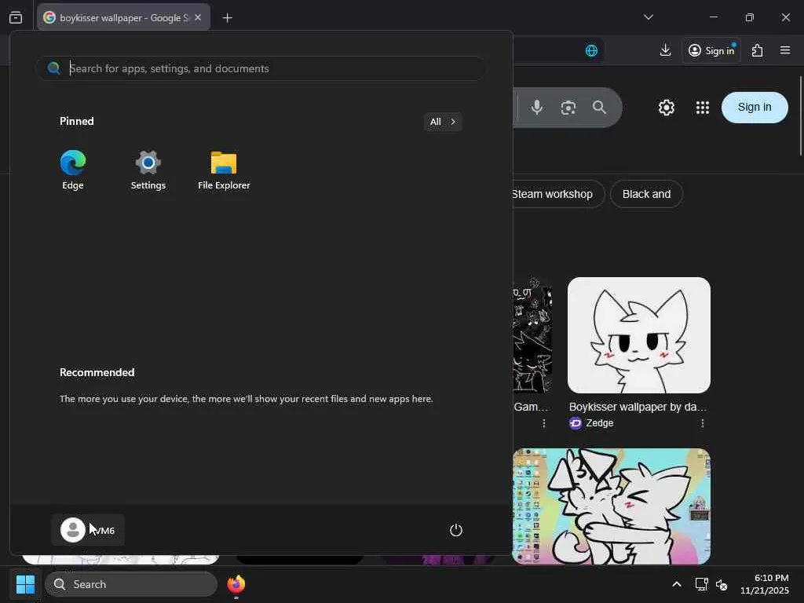This screenshot has width=804, height=603.
Task: Open the VM6 user account menu
Action: pyautogui.click(x=88, y=530)
